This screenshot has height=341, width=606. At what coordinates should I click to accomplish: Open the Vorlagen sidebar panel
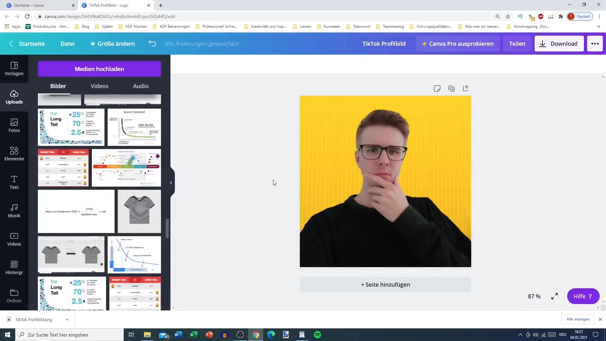click(14, 69)
